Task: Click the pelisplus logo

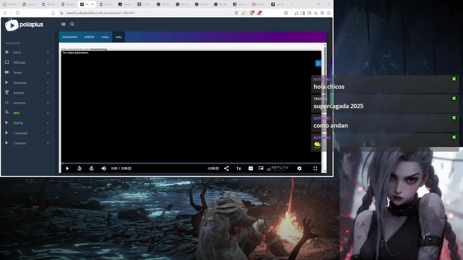Action: 24,25
